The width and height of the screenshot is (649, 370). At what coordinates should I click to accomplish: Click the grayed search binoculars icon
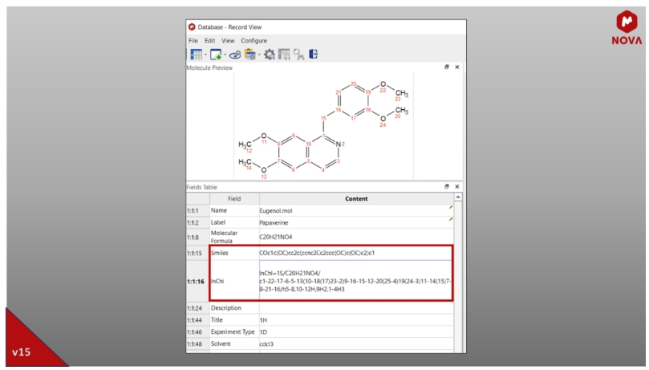click(x=298, y=55)
